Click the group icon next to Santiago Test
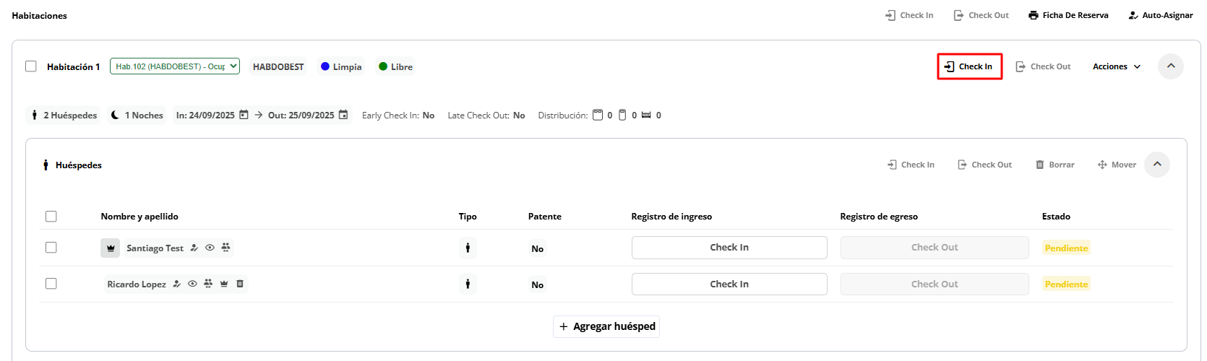Image resolution: width=1207 pixels, height=361 pixels. [225, 248]
